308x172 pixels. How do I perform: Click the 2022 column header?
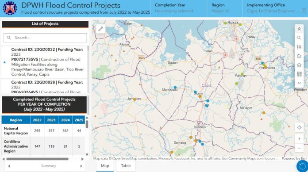(37, 120)
